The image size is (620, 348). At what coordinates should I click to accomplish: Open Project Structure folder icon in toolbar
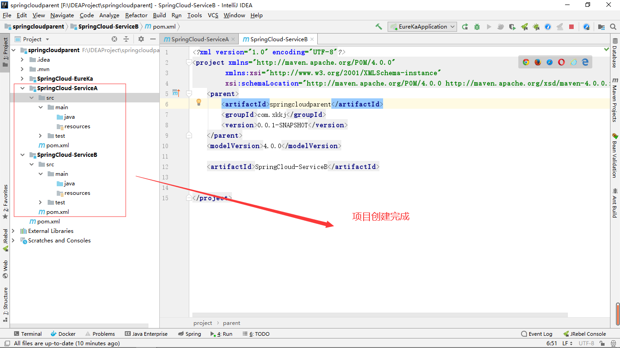coord(601,27)
